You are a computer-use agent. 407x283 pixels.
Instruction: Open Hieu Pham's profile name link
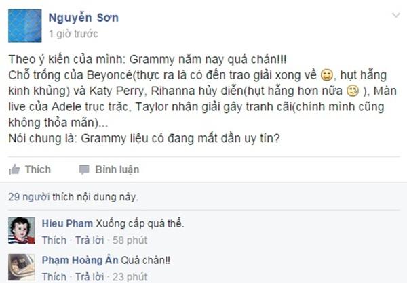click(67, 224)
